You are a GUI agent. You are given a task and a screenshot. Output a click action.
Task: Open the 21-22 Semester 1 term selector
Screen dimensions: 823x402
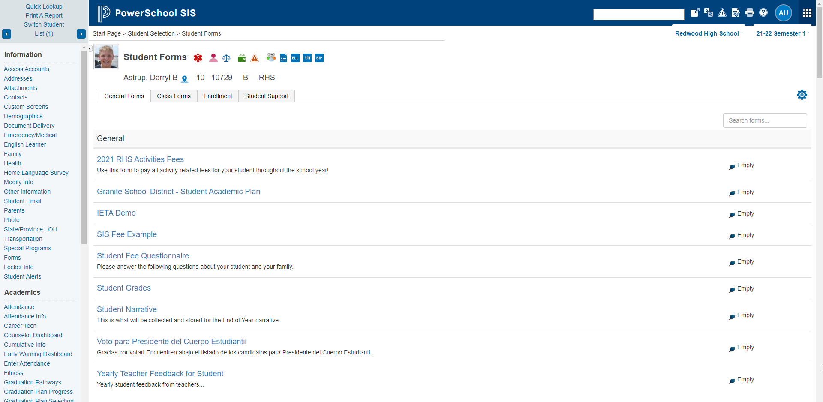(781, 33)
